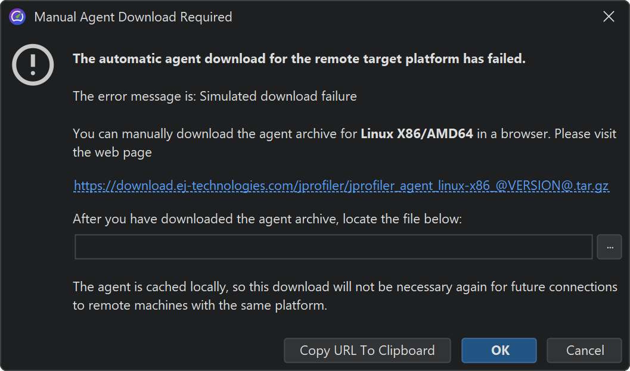Confirm the dialog with OK
The width and height of the screenshot is (630, 371).
pos(499,350)
